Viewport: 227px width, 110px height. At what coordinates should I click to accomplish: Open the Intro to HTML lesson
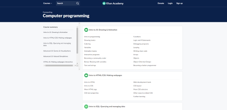(89, 82)
